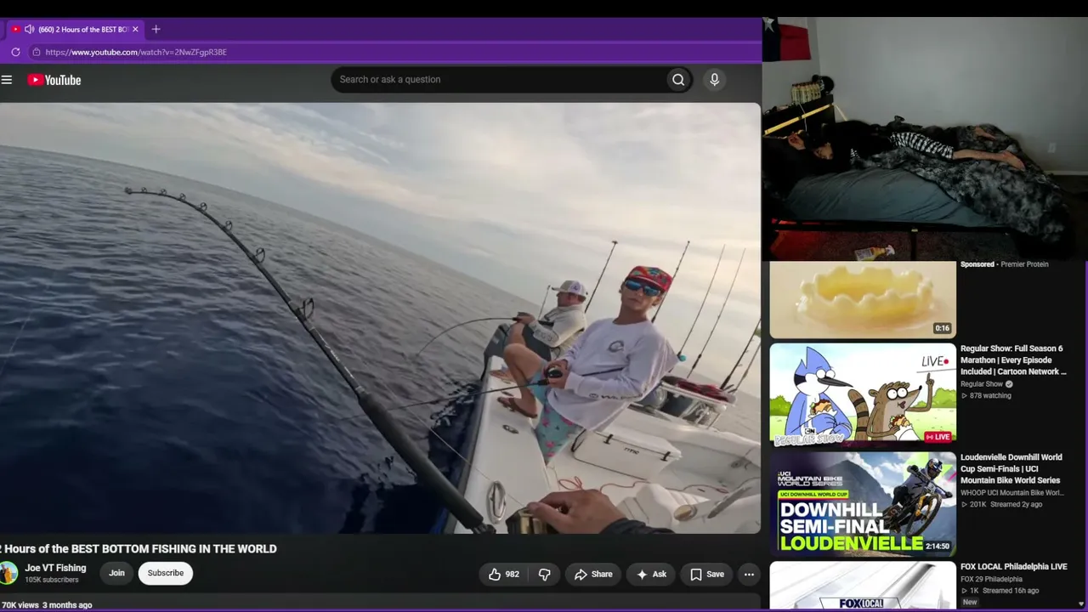
Task: Open the Joe VT Fishing channel avatar
Action: click(x=8, y=573)
